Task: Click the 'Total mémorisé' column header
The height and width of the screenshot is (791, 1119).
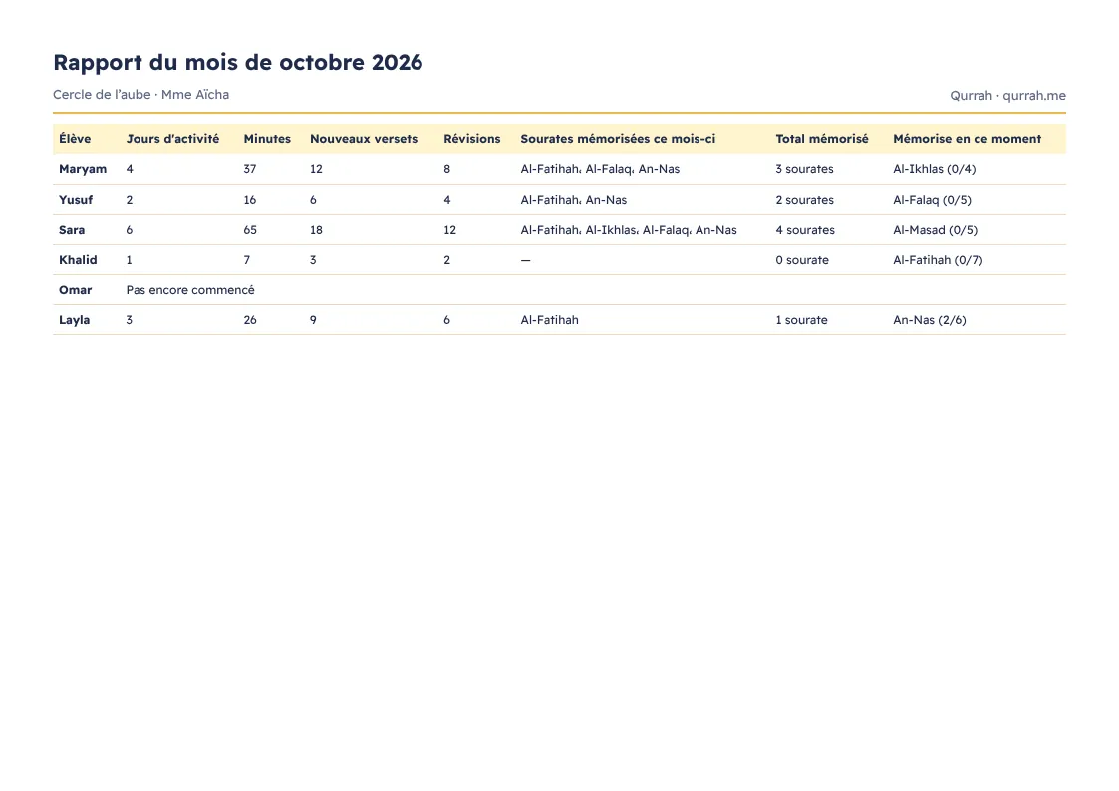Action: coord(822,139)
